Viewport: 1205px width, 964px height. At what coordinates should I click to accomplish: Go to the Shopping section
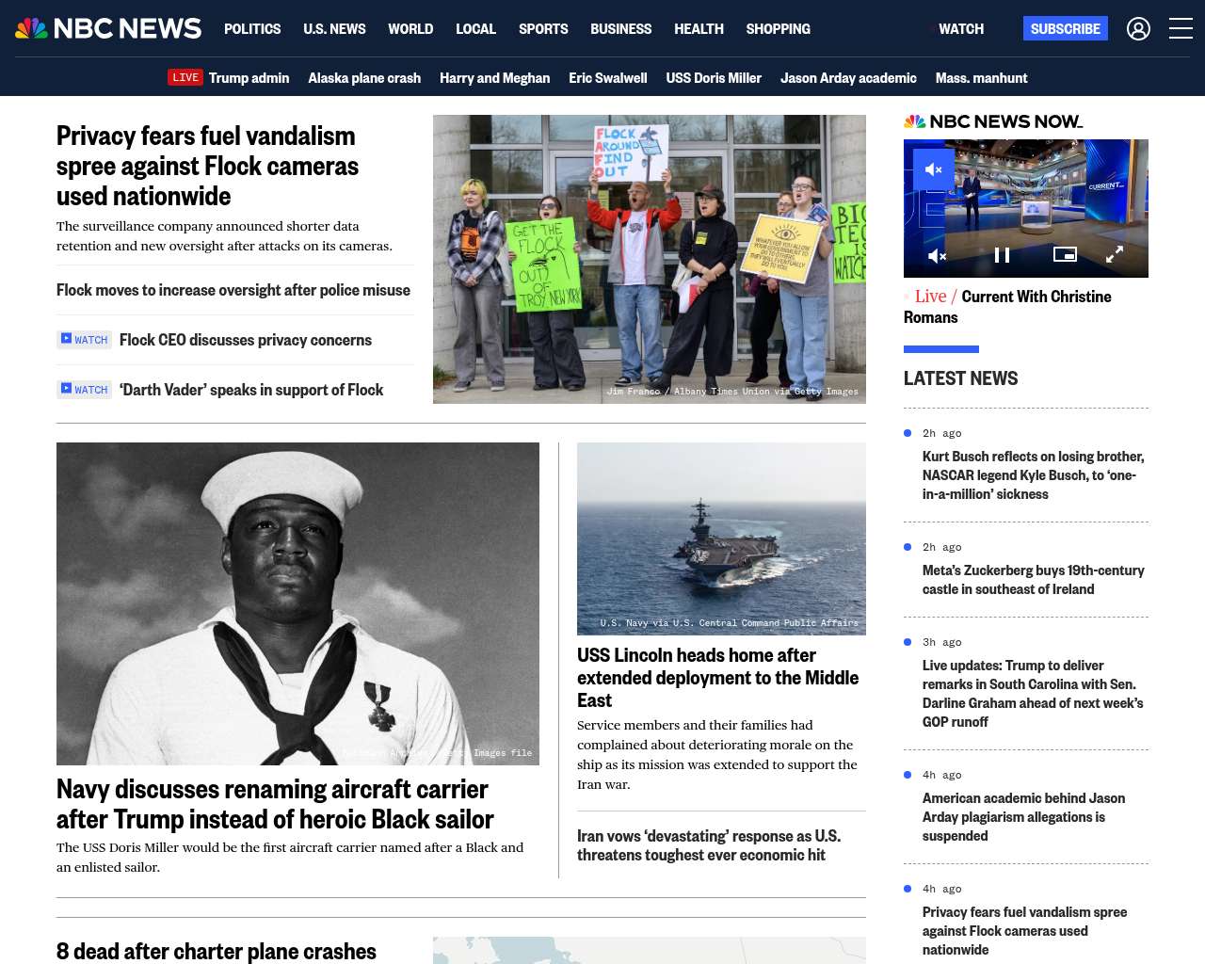tap(778, 29)
